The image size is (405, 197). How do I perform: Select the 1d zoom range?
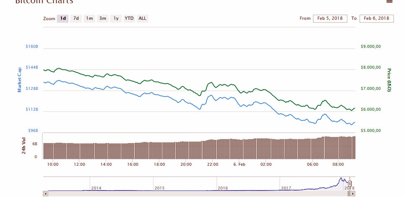(x=63, y=18)
